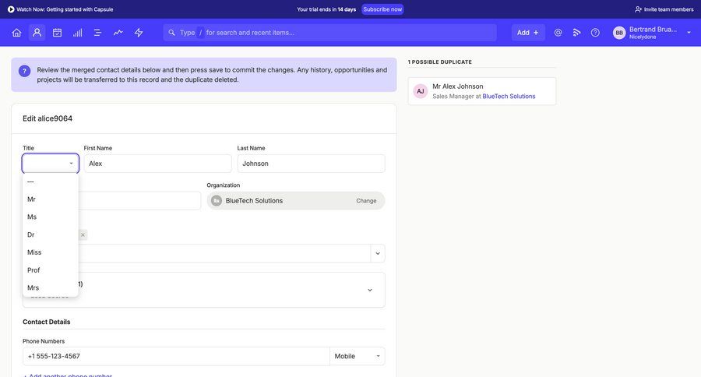This screenshot has width=701, height=377.
Task: Click the @ mentions icon
Action: click(x=558, y=33)
